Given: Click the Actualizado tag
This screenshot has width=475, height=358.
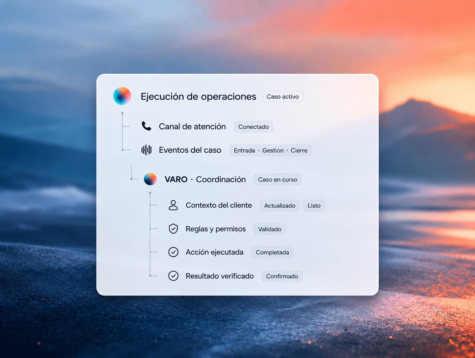Looking at the screenshot, I should point(280,206).
